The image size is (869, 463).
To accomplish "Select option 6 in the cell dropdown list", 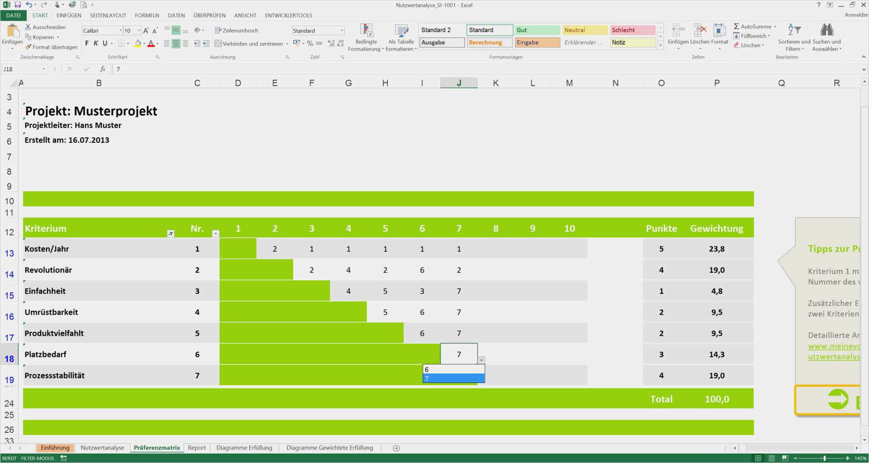I will click(x=454, y=369).
